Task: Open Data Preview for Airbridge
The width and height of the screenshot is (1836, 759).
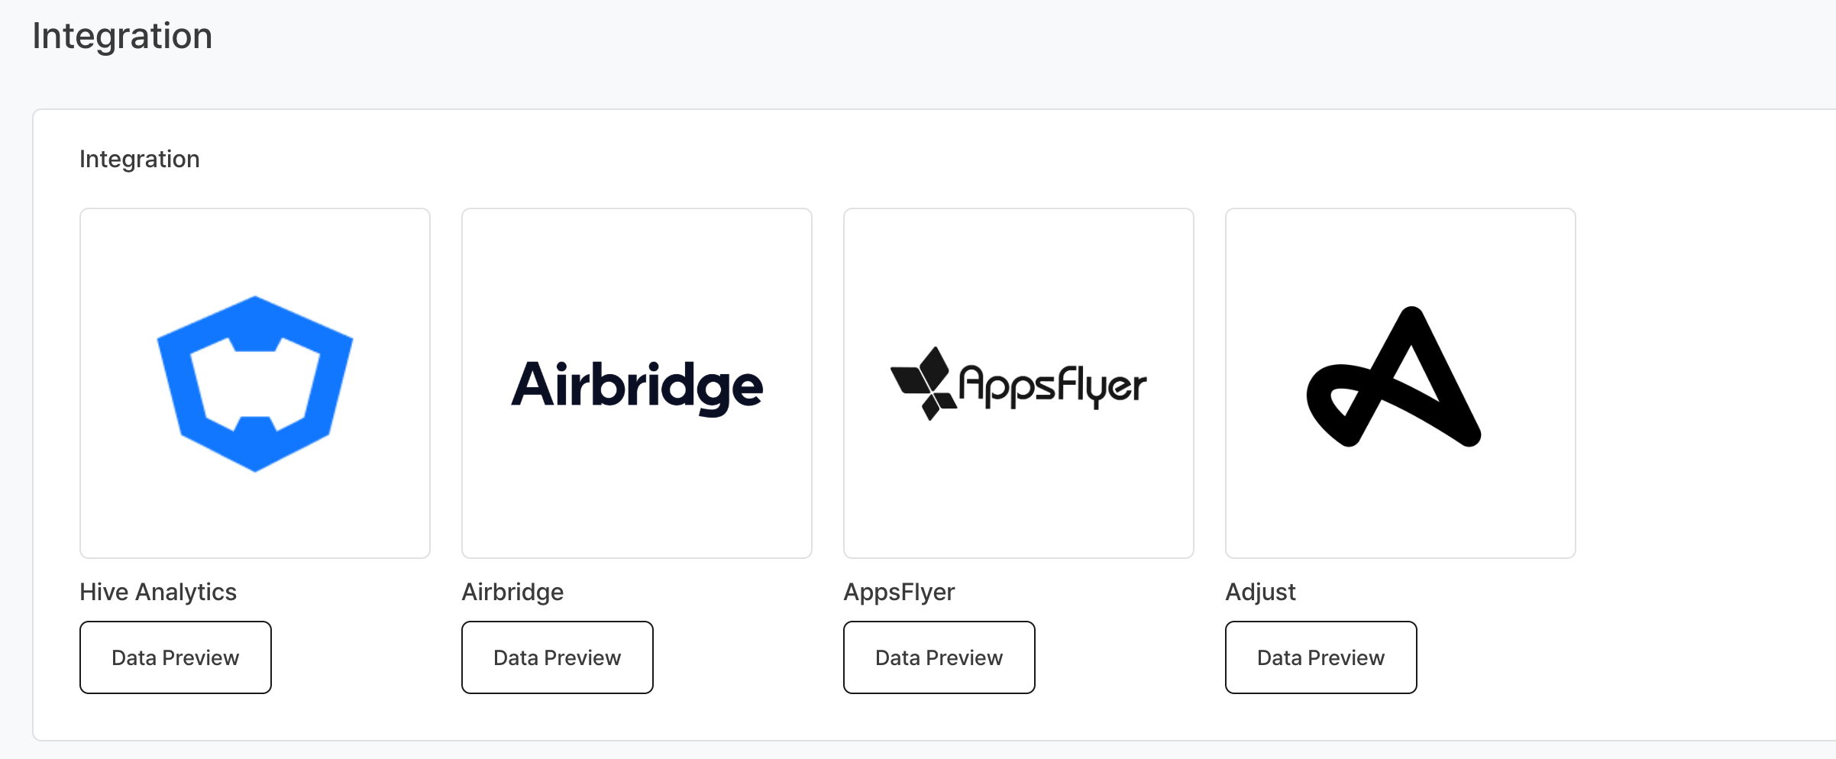Action: point(558,657)
